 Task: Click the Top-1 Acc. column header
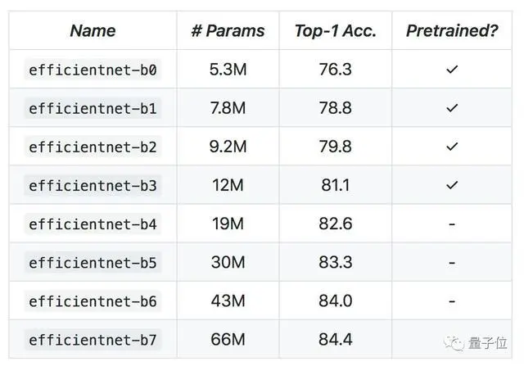point(335,31)
